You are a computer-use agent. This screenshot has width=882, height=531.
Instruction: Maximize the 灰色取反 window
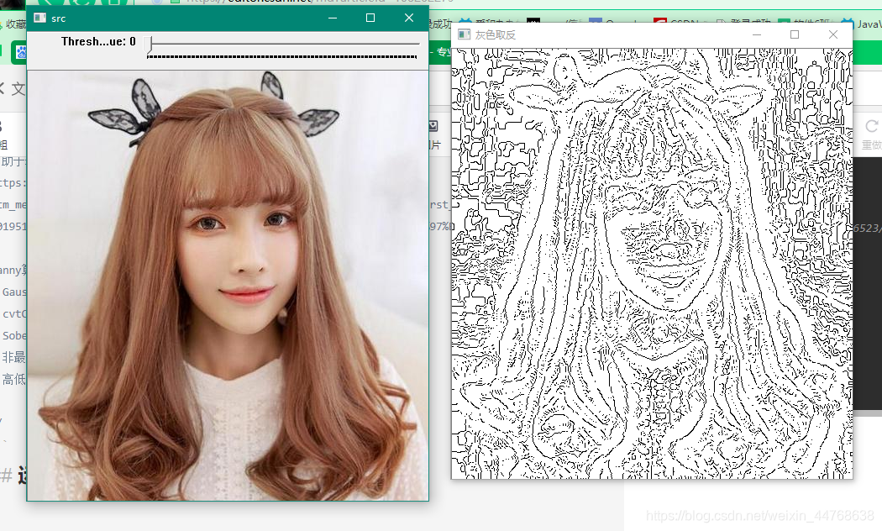point(795,34)
